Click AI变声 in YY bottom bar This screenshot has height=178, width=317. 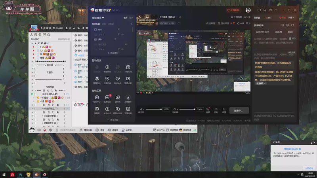(127, 130)
